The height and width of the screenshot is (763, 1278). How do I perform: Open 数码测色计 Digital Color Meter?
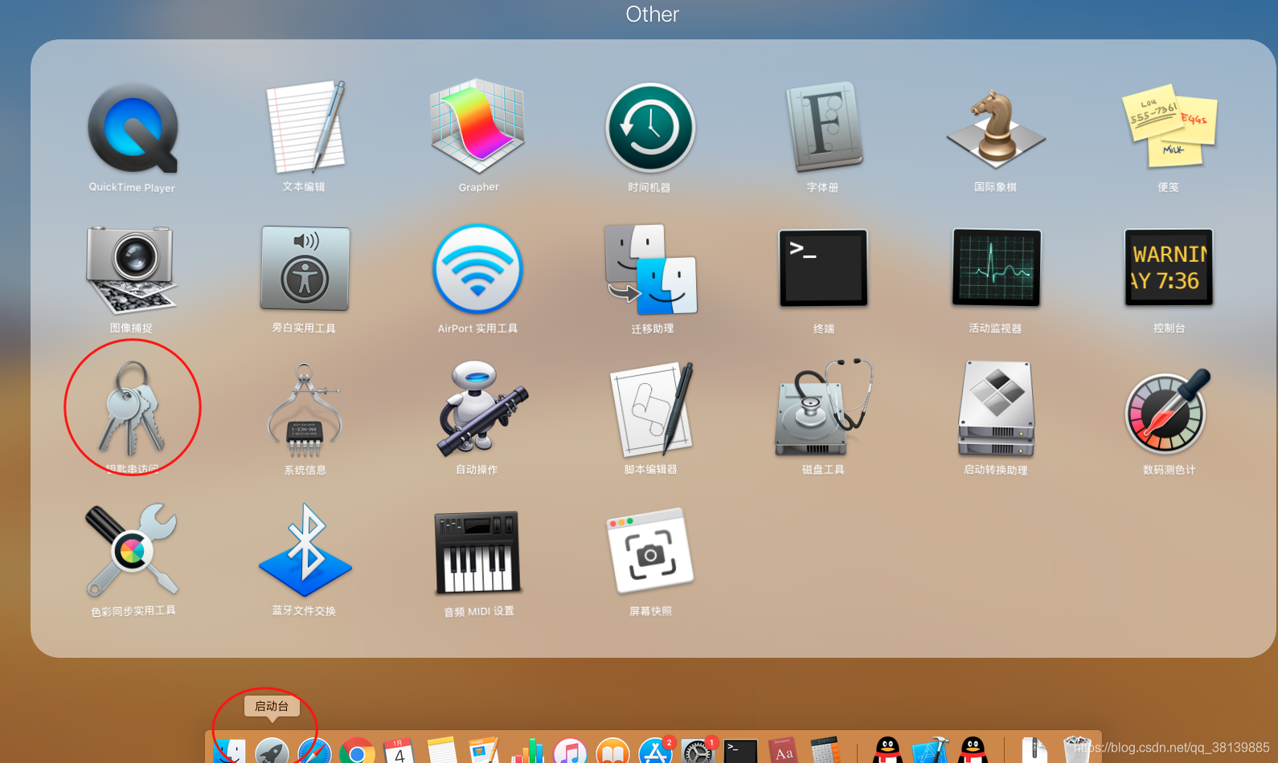(1168, 411)
